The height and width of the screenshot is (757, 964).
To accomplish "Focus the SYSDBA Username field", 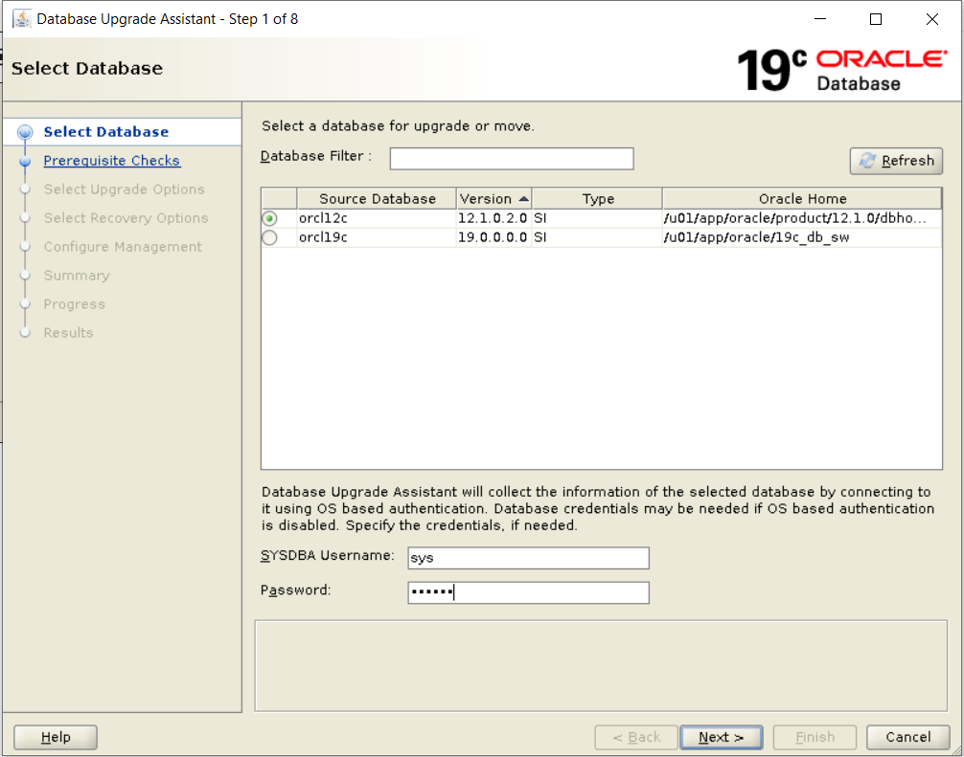I will pyautogui.click(x=528, y=558).
